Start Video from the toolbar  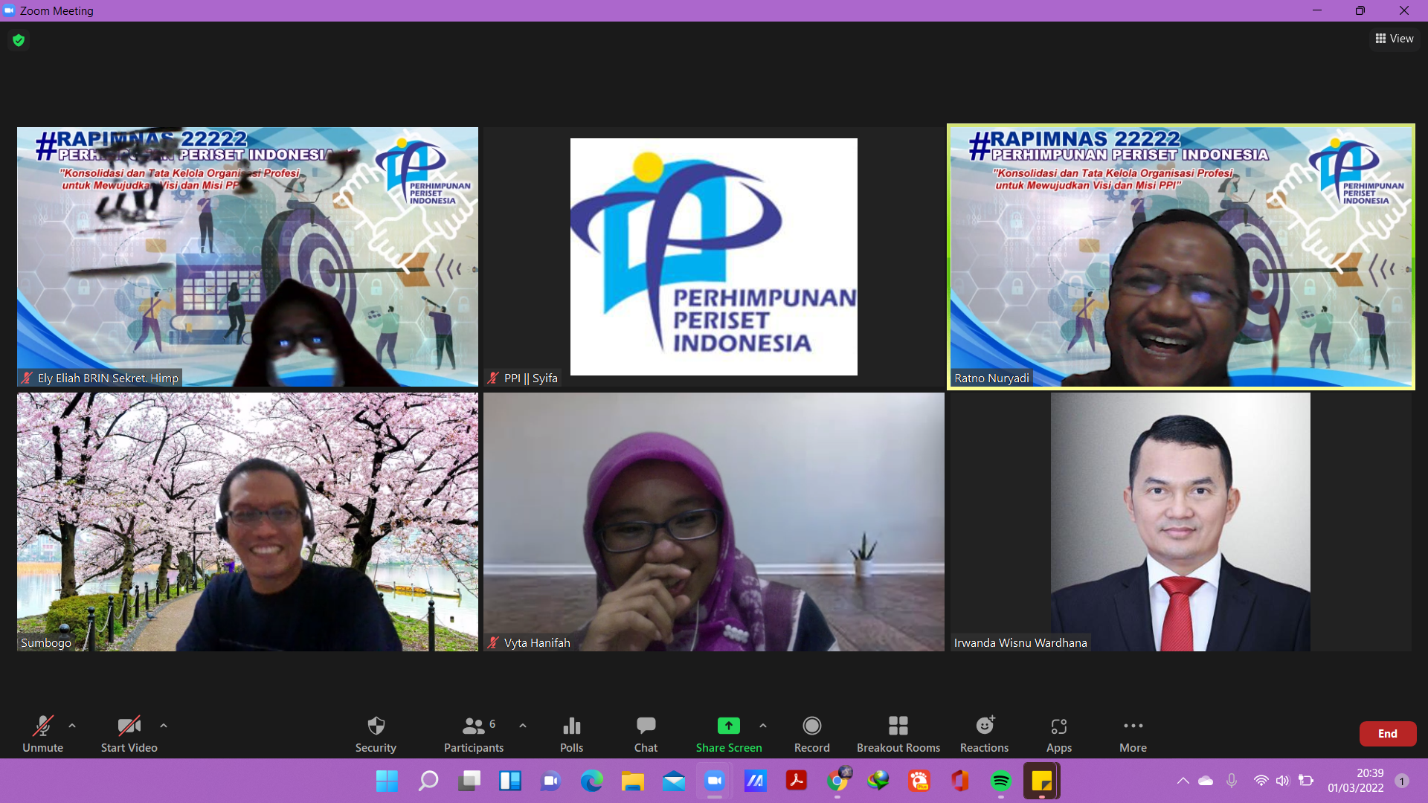[129, 734]
